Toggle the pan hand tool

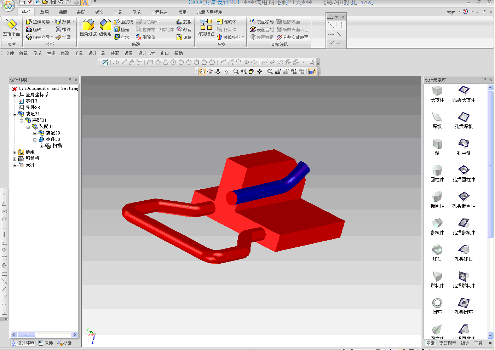pyautogui.click(x=202, y=71)
